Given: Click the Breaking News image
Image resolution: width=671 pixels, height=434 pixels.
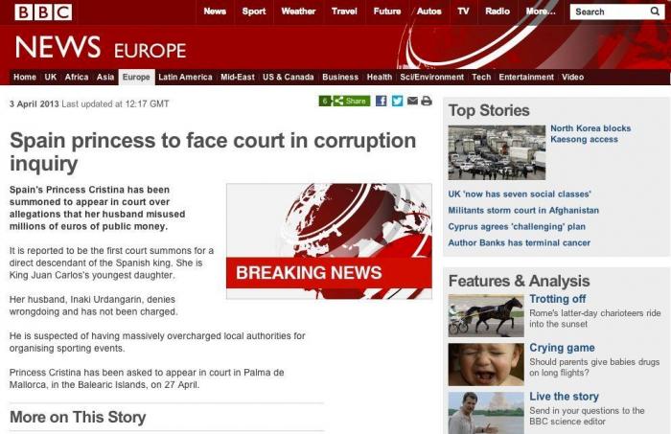Looking at the screenshot, I should 329,241.
